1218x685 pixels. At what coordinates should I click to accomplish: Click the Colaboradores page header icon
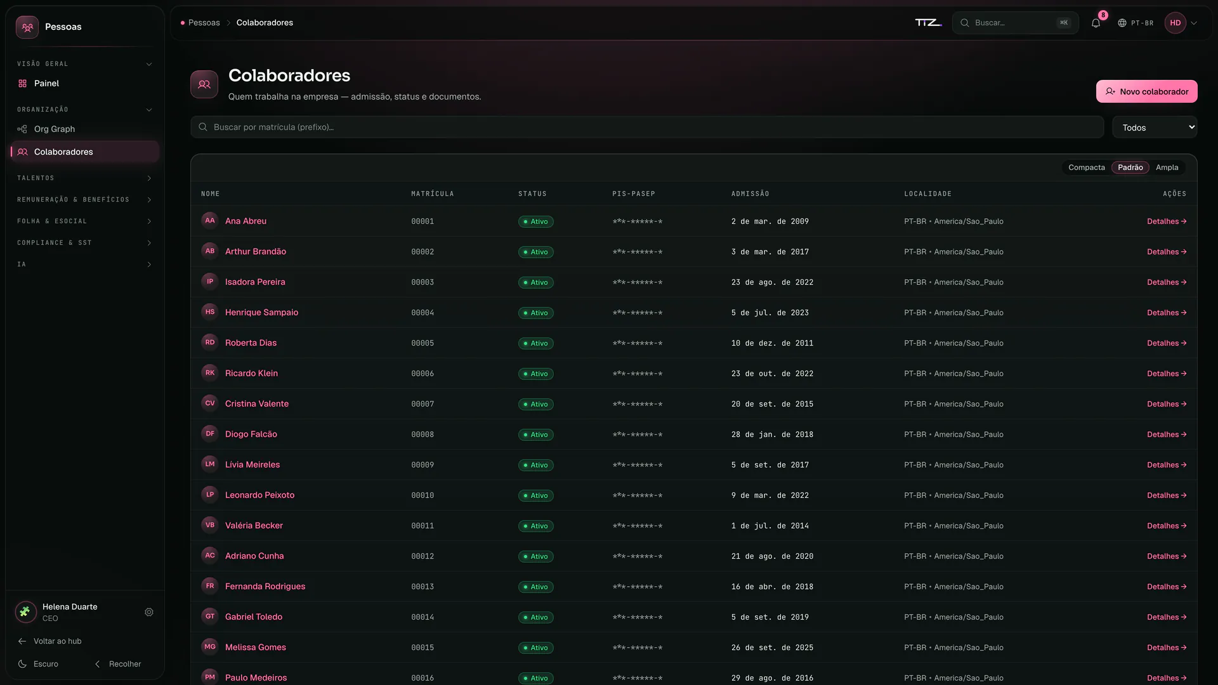point(204,84)
